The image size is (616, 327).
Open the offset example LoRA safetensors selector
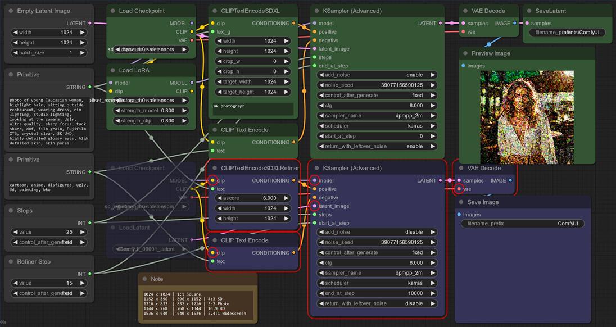(x=151, y=101)
